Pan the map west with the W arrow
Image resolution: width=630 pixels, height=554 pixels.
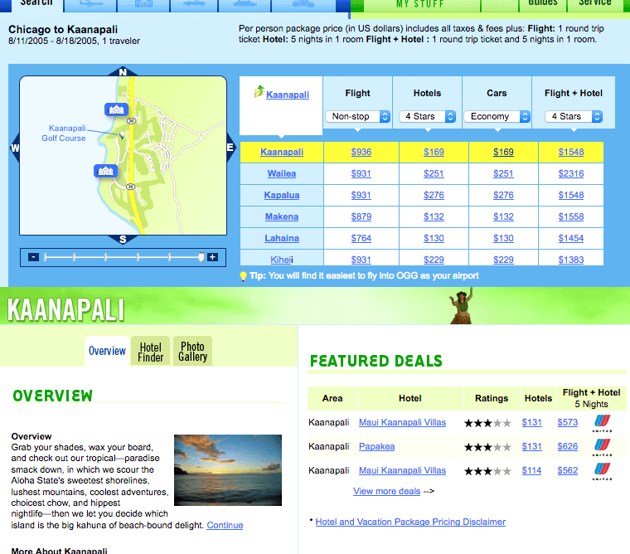click(x=15, y=148)
